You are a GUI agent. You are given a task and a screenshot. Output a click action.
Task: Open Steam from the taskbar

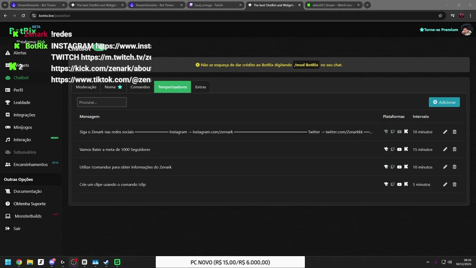point(106,262)
